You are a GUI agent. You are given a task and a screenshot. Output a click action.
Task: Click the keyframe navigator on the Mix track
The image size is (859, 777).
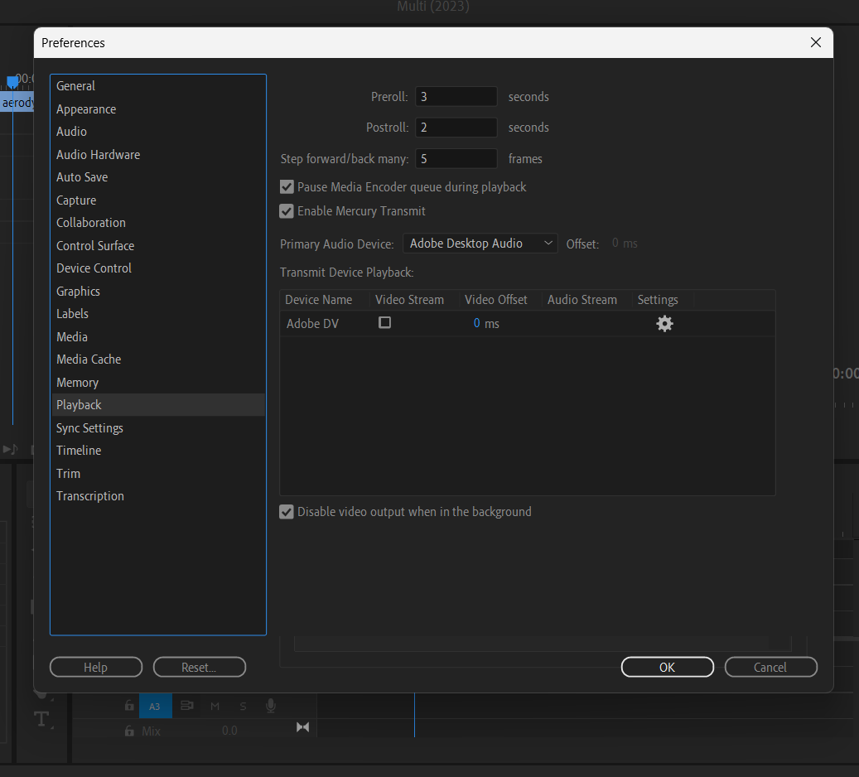point(302,726)
